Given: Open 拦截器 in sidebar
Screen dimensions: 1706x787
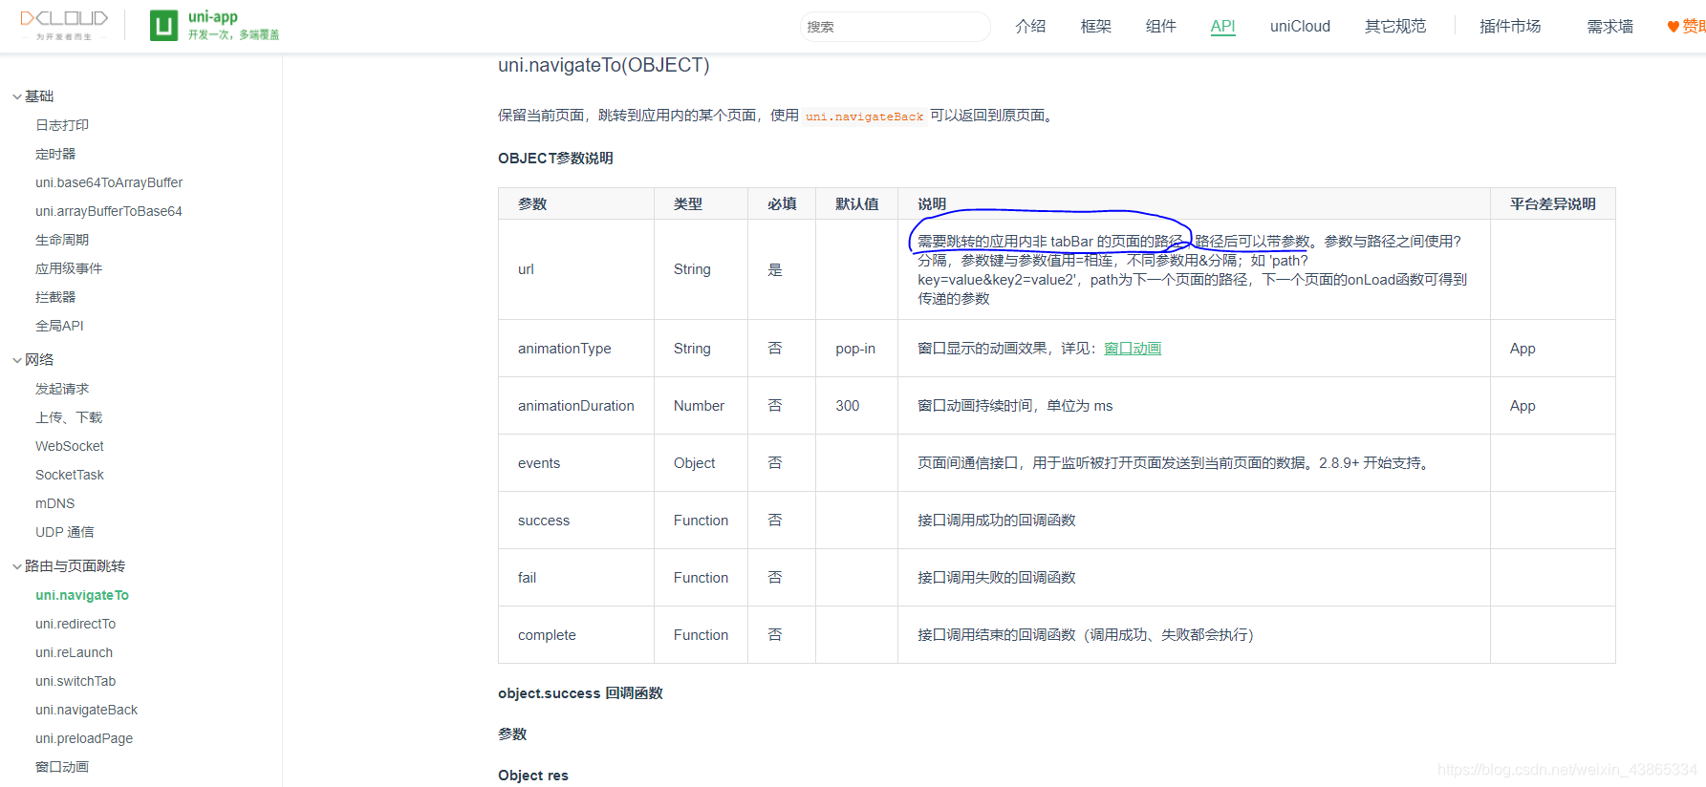Looking at the screenshot, I should [x=55, y=297].
